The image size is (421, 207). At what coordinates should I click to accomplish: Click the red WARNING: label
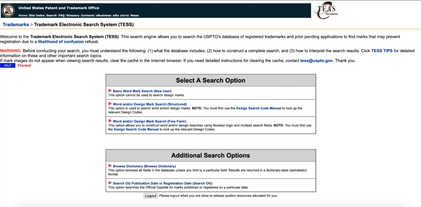pyautogui.click(x=11, y=51)
